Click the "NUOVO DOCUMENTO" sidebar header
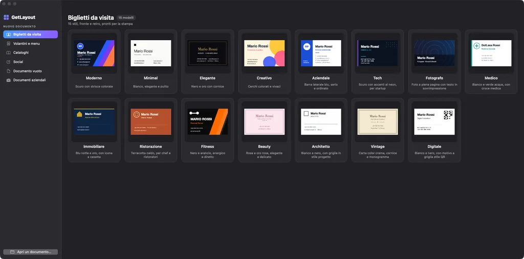 [20, 27]
